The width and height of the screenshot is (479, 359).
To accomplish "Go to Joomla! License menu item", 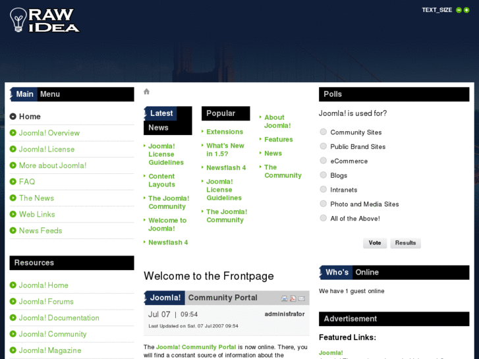I will tap(47, 149).
